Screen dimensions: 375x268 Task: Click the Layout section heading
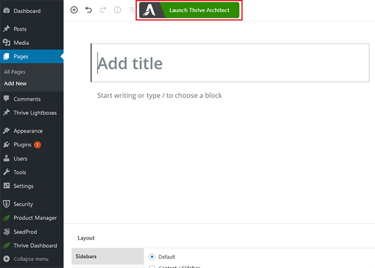pos(86,238)
